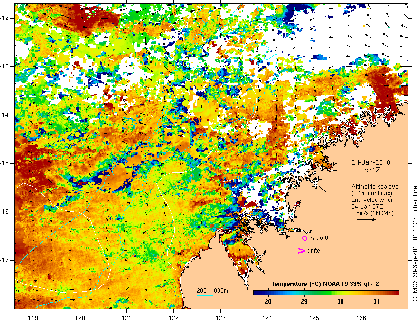Click the '31' colorbar tick label
The width and height of the screenshot is (418, 323).
(x=376, y=302)
